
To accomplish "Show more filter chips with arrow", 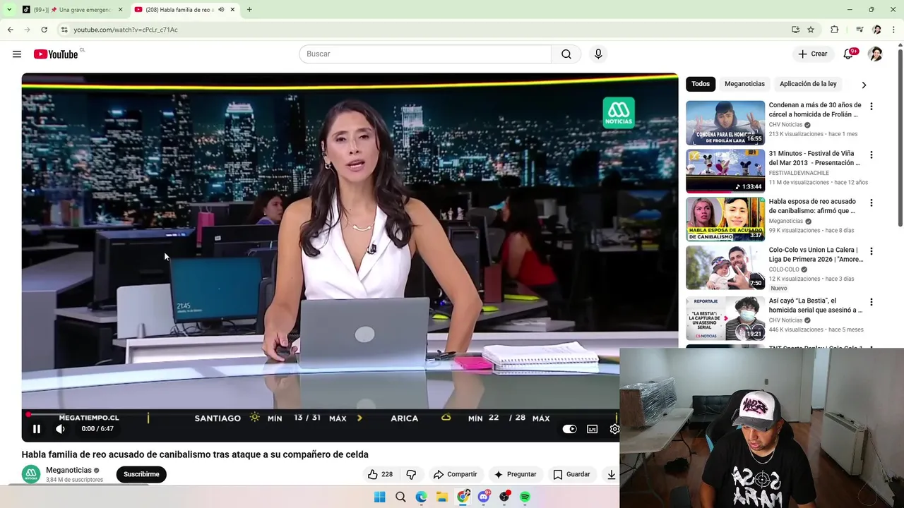I will point(864,85).
